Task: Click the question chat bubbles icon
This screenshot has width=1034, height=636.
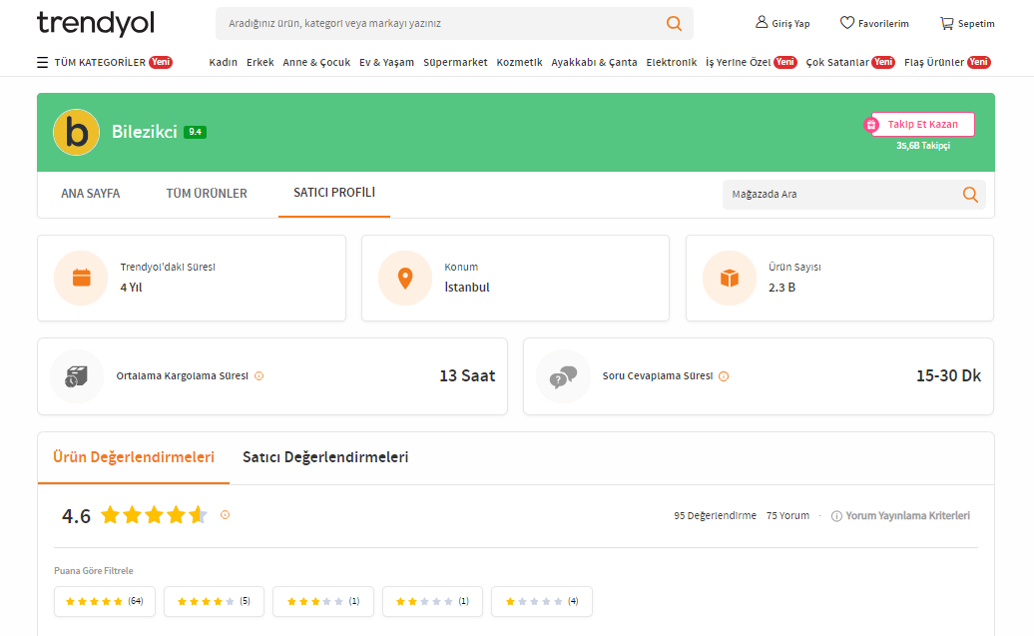Action: coord(563,376)
